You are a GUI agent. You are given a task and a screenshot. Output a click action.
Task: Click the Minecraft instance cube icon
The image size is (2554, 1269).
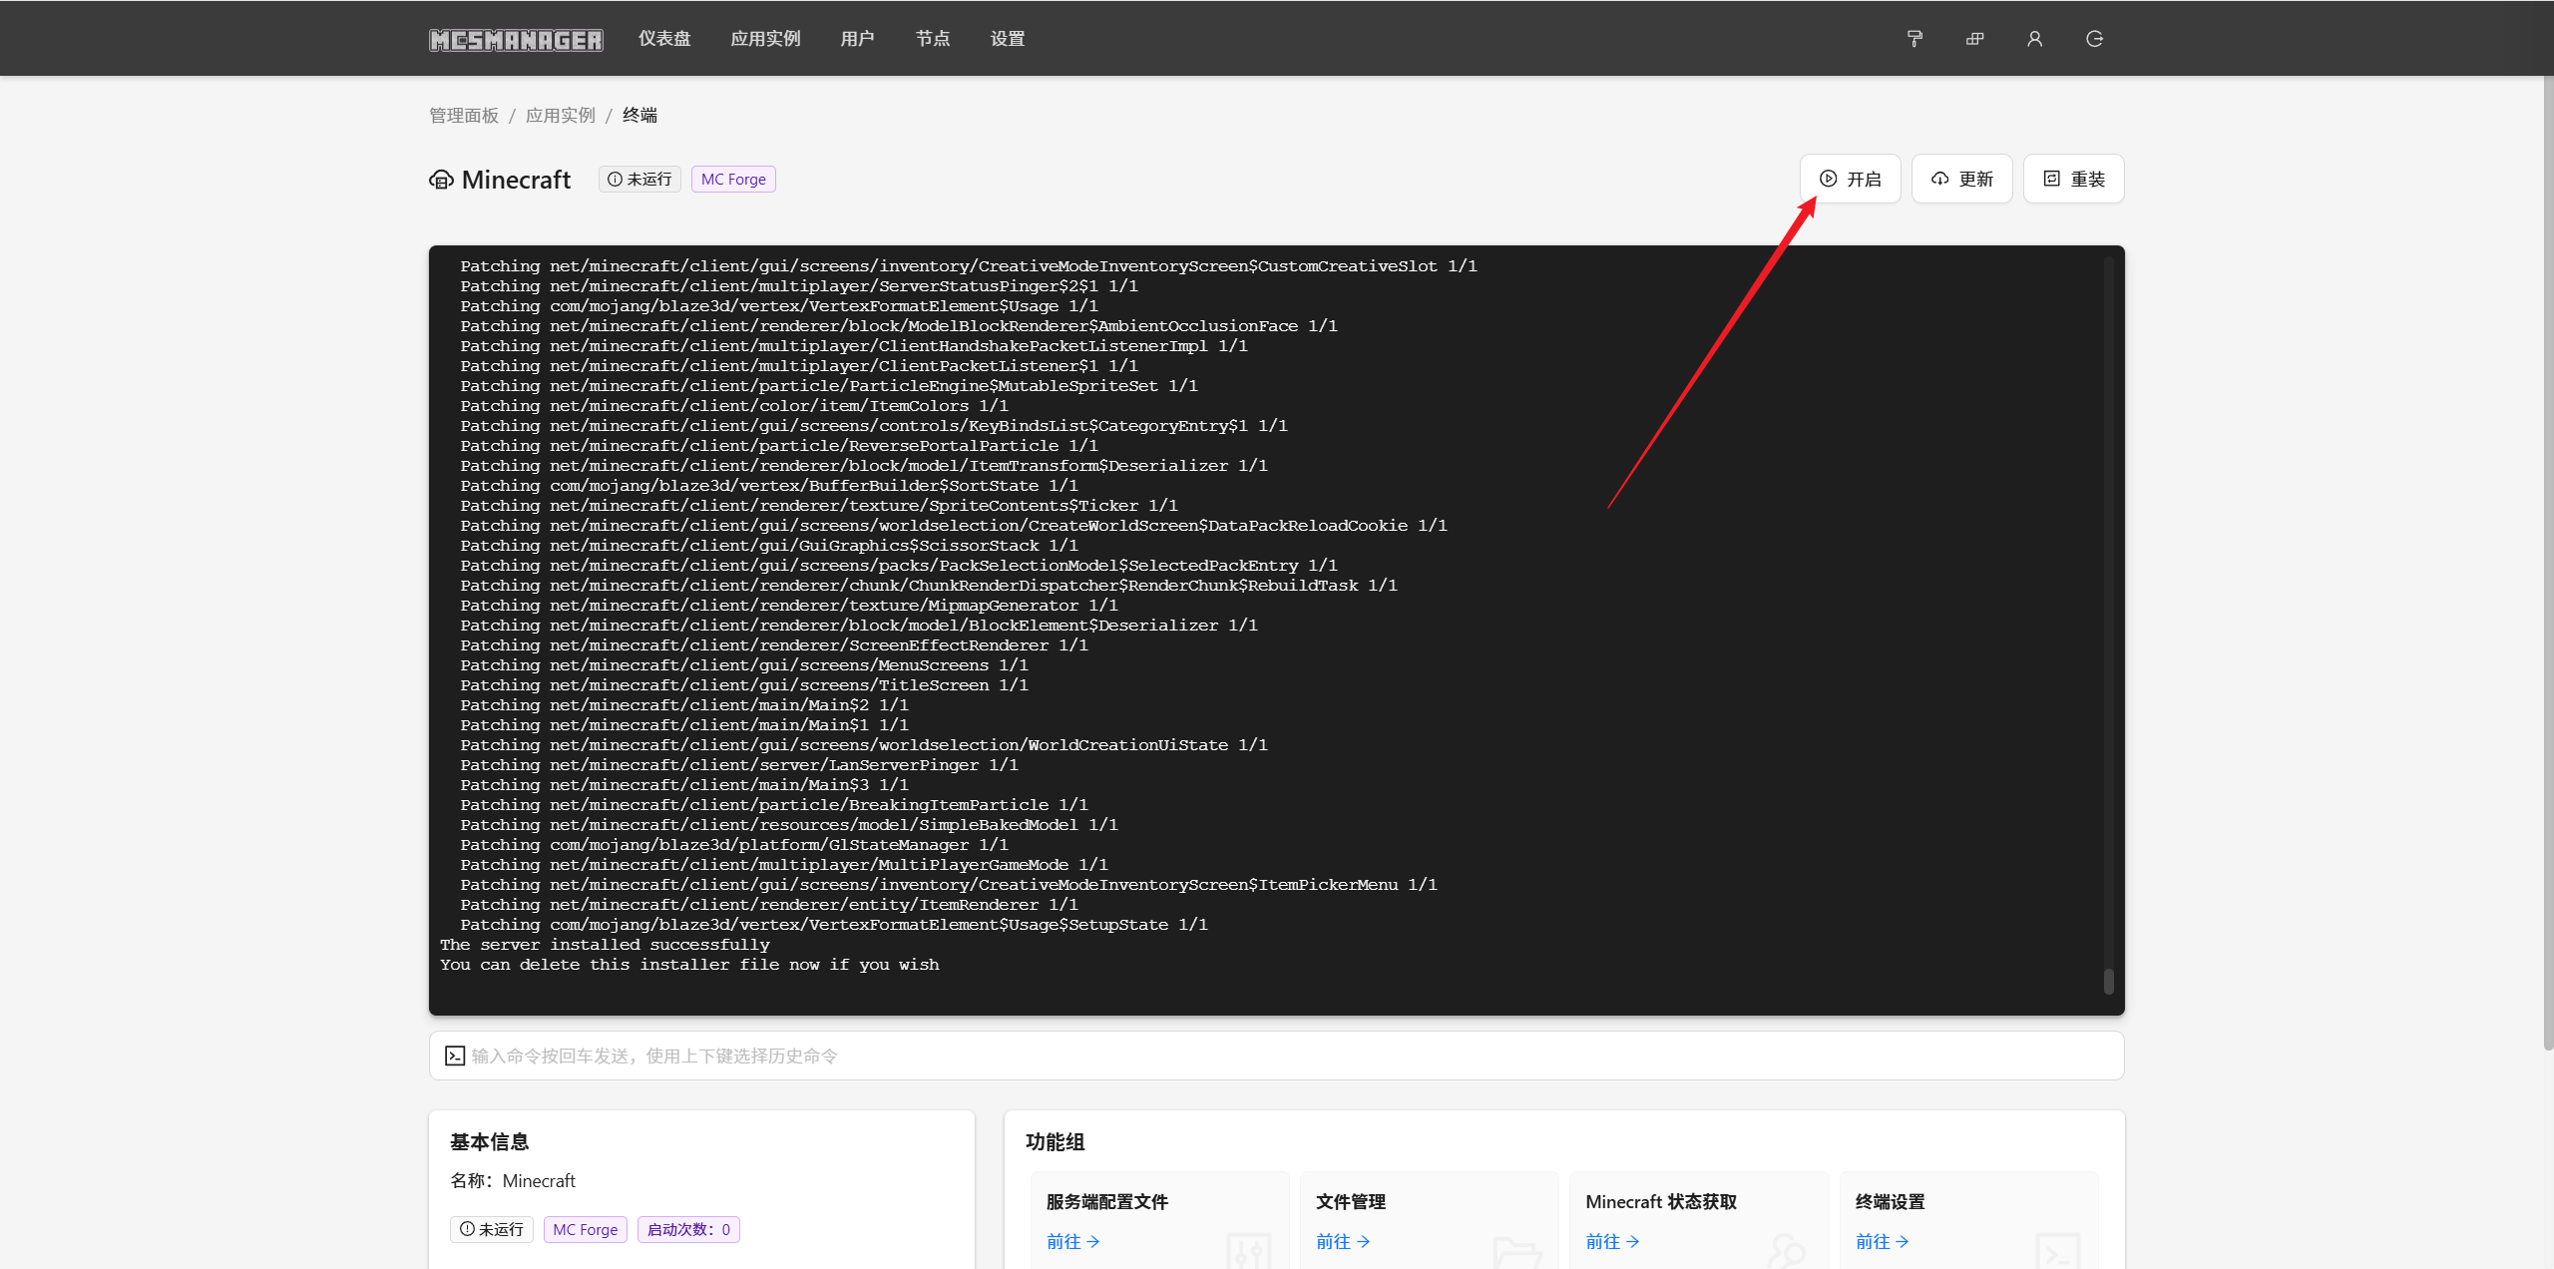pyautogui.click(x=441, y=180)
